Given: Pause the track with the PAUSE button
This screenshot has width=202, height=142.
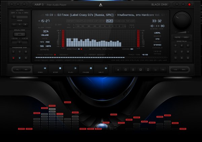Looking at the screenshot, I should [x=86, y=70].
